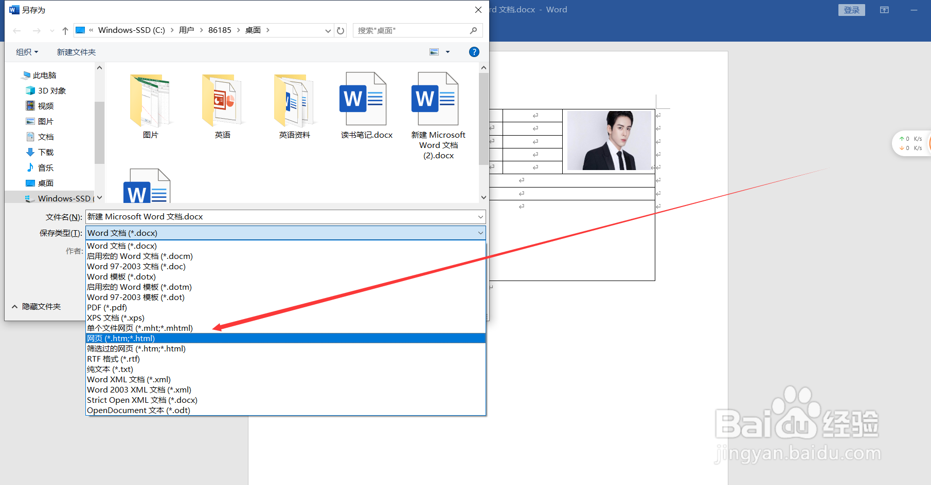Click the file name input field
The height and width of the screenshot is (485, 931).
point(283,216)
